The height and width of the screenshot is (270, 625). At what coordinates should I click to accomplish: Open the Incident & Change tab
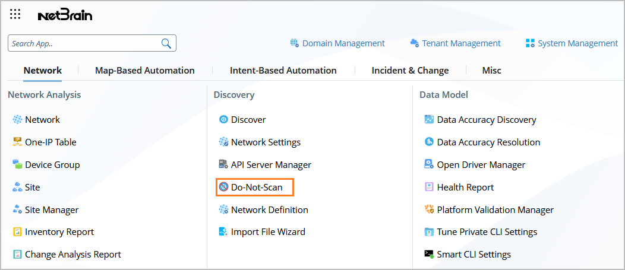point(410,70)
